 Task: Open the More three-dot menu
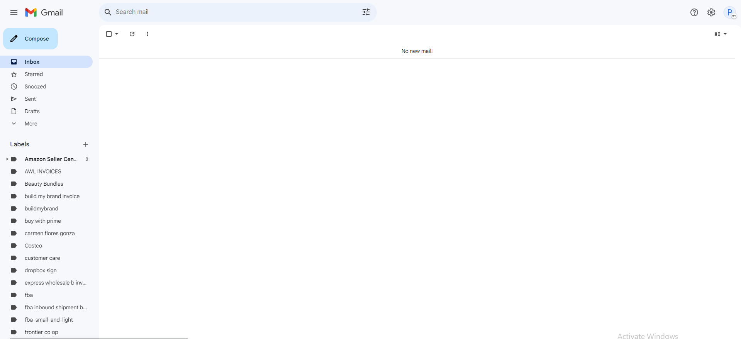(148, 34)
